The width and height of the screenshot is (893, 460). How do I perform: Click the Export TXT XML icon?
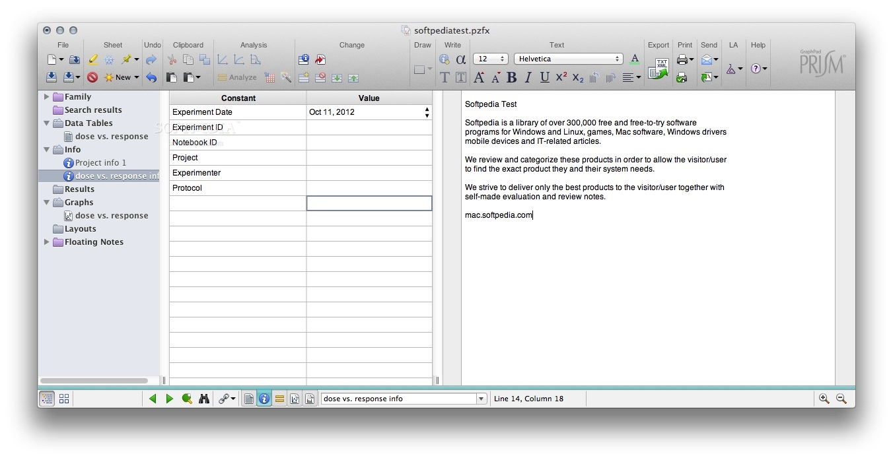(659, 69)
